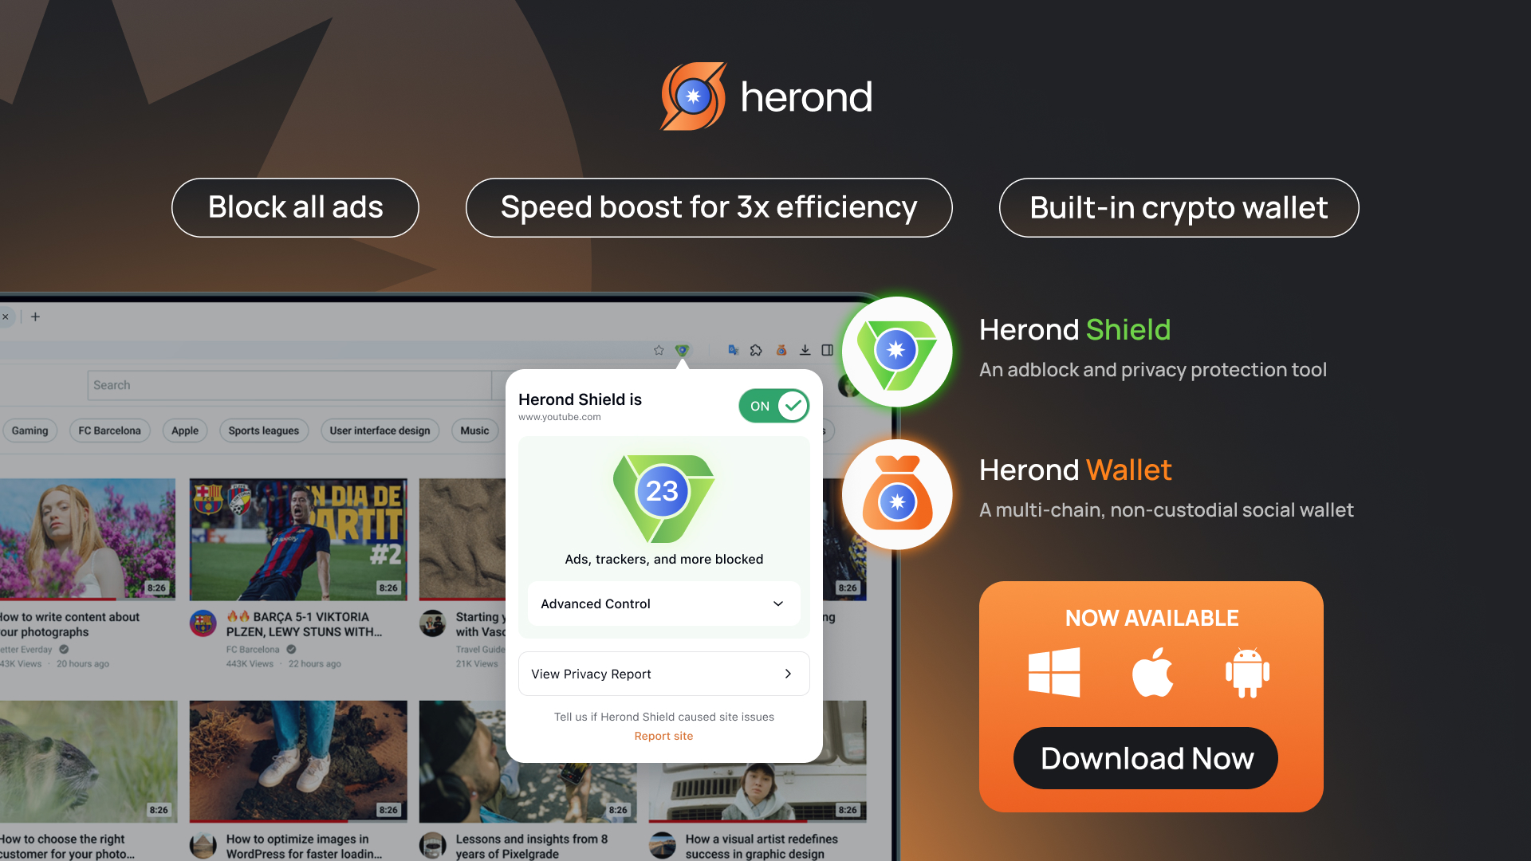Image resolution: width=1531 pixels, height=861 pixels.
Task: Click the YouTube search input field
Action: tap(294, 383)
